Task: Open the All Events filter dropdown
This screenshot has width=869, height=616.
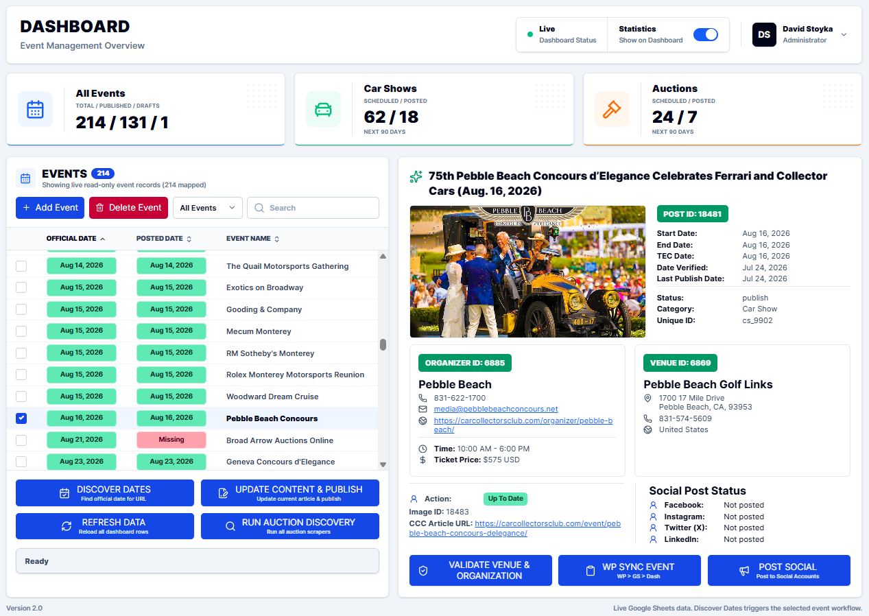Action: pos(208,208)
